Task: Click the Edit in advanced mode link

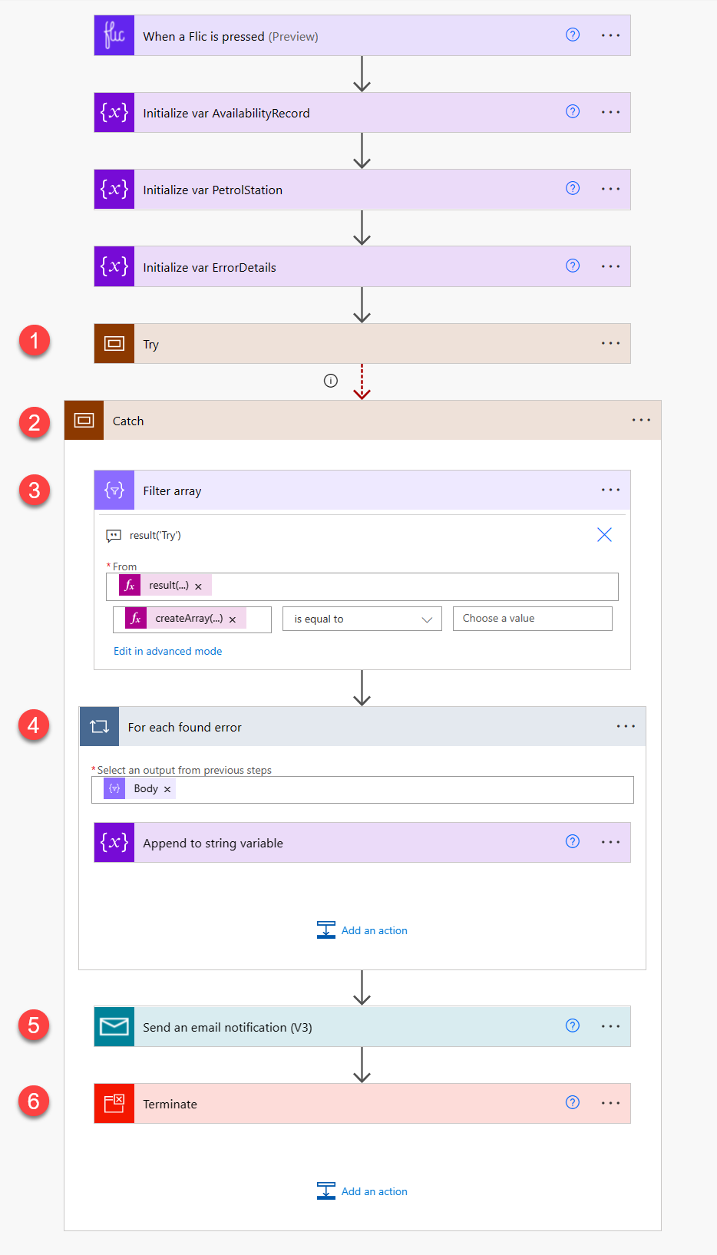Action: pos(168,651)
